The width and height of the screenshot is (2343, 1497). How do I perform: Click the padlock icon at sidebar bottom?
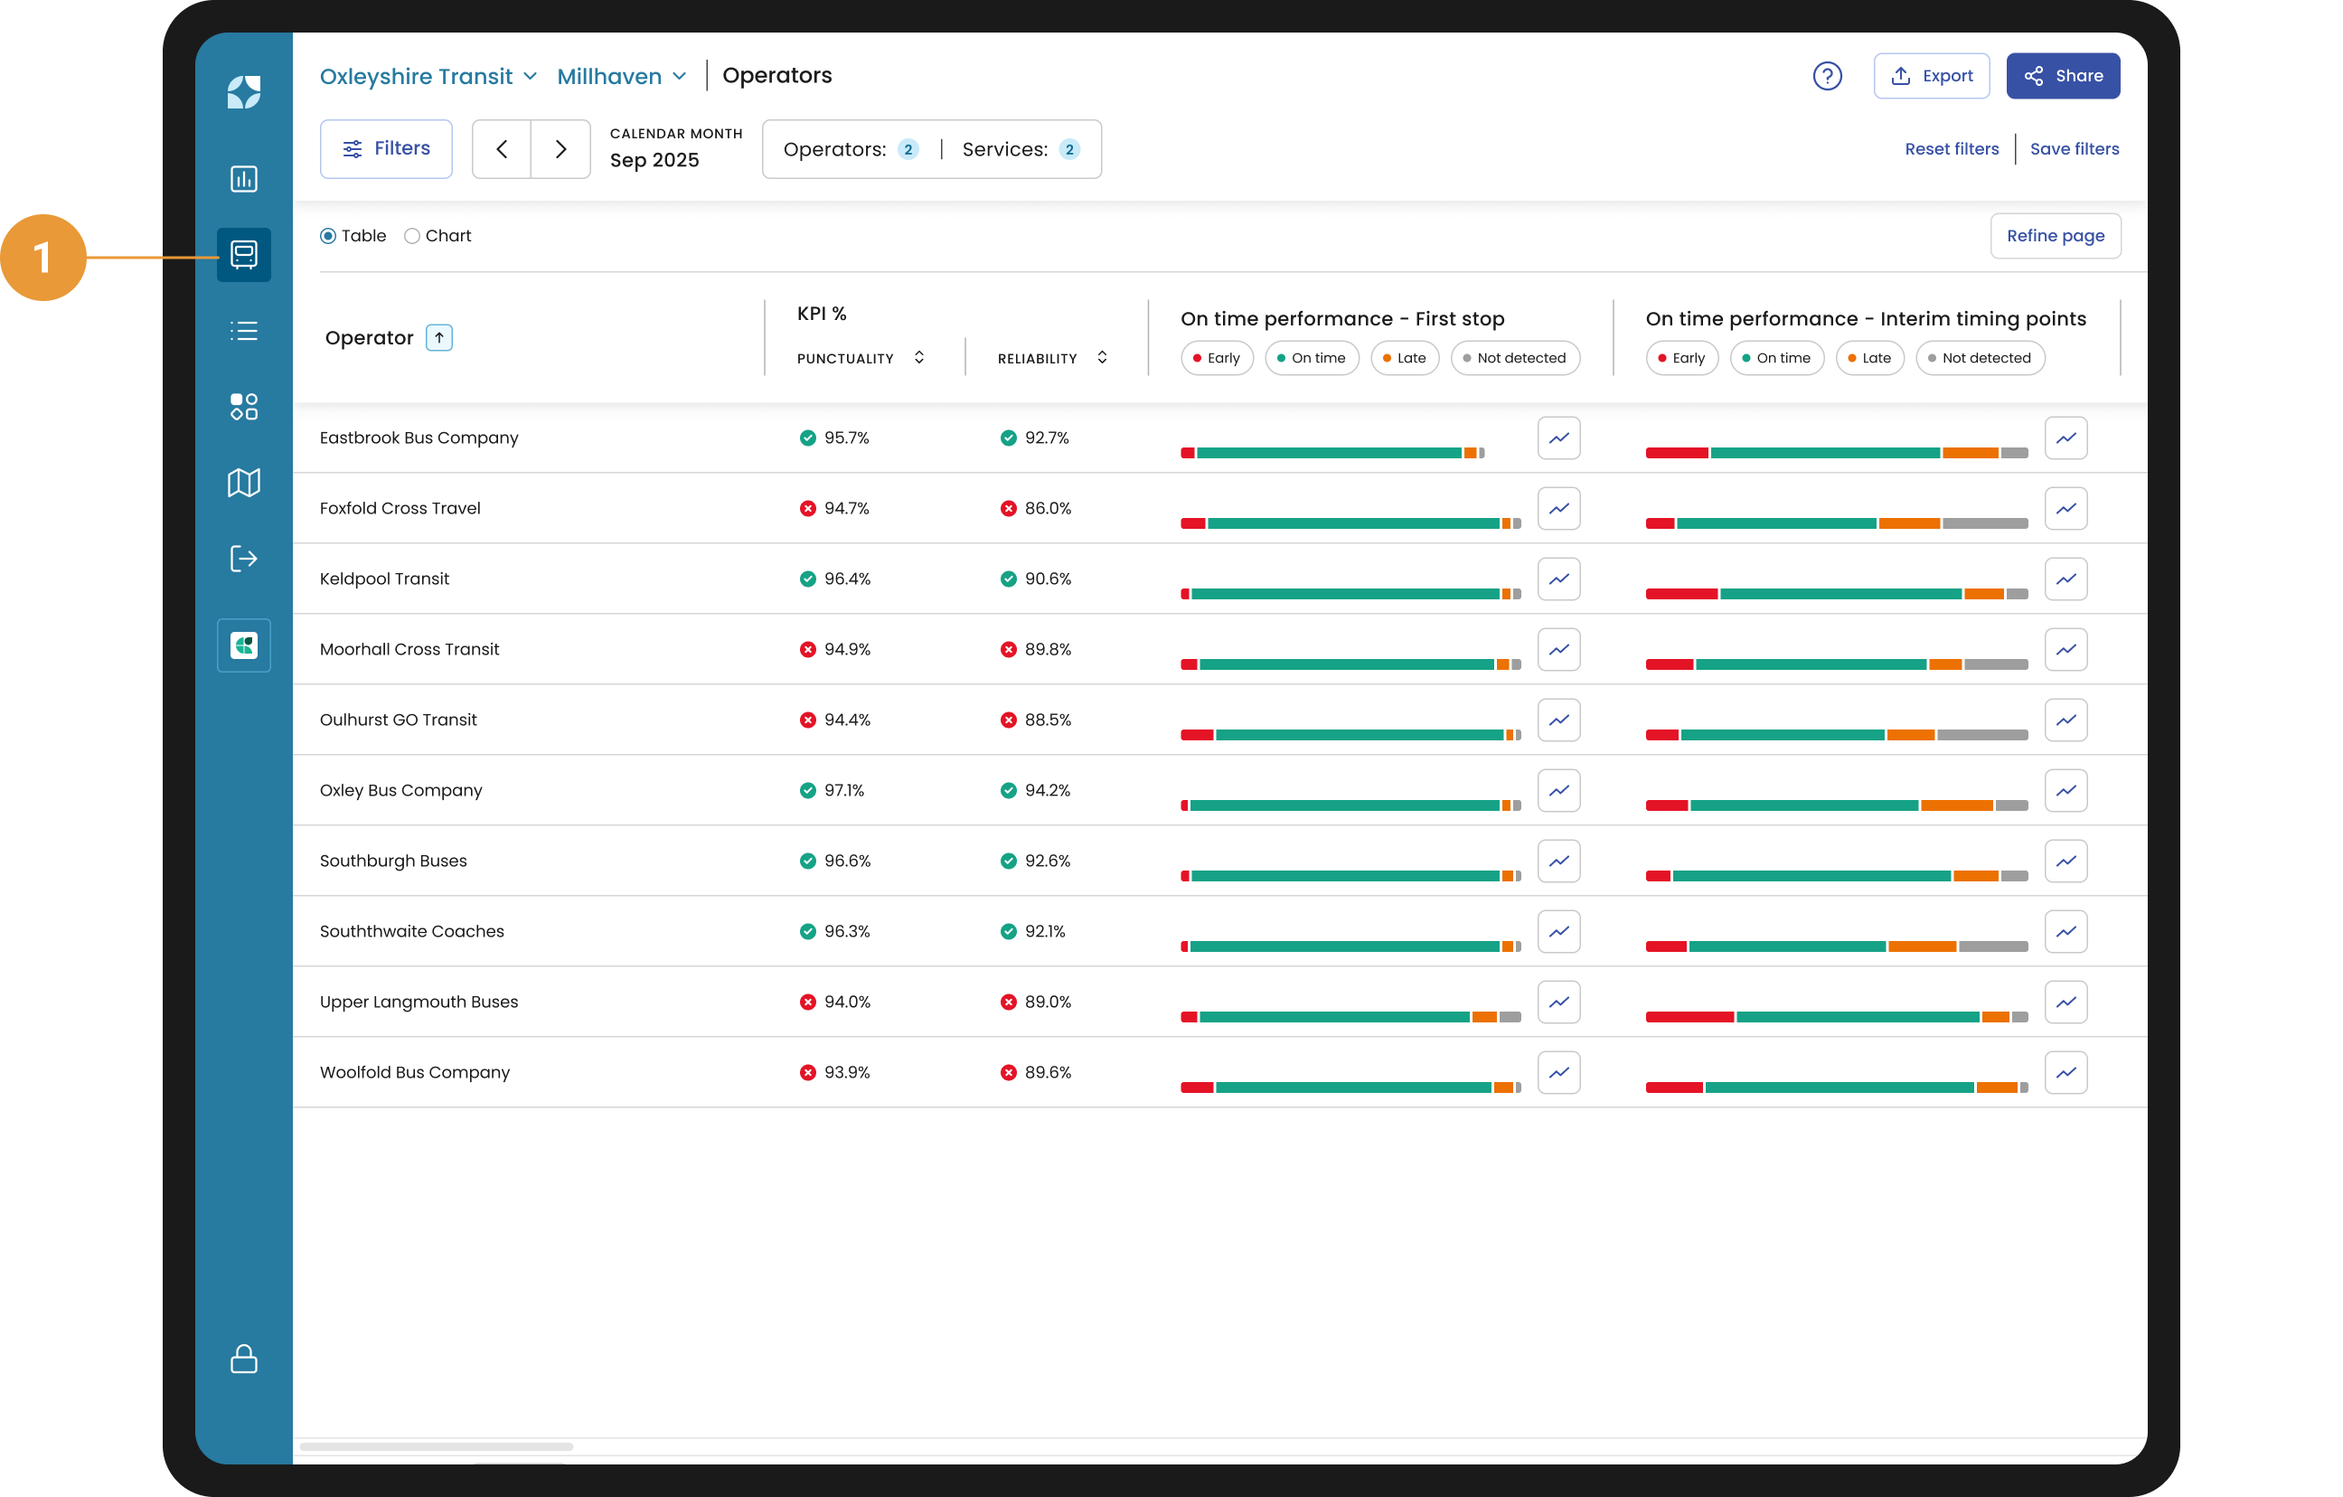(243, 1359)
